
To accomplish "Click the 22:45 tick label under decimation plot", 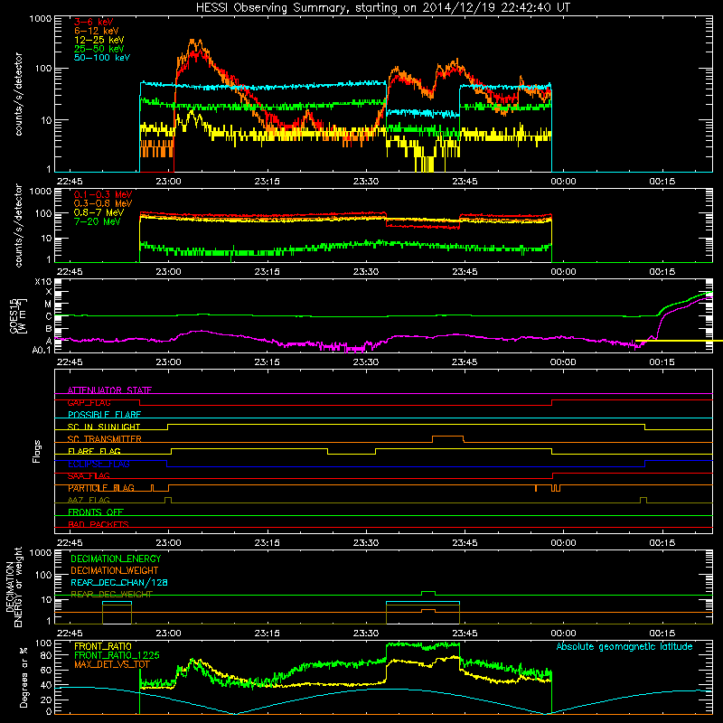I will (70, 634).
